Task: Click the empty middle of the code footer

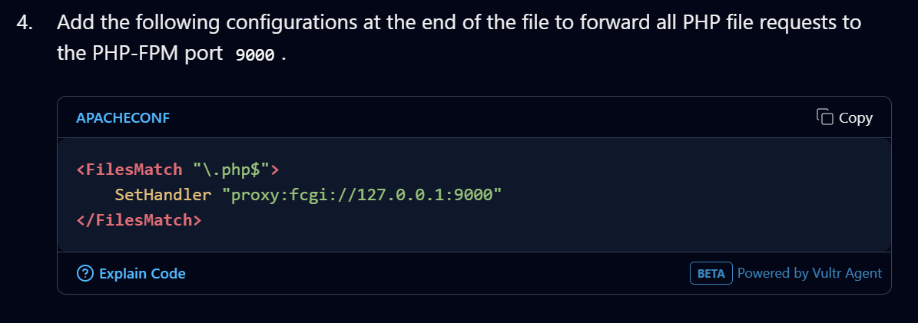Action: tap(438, 274)
